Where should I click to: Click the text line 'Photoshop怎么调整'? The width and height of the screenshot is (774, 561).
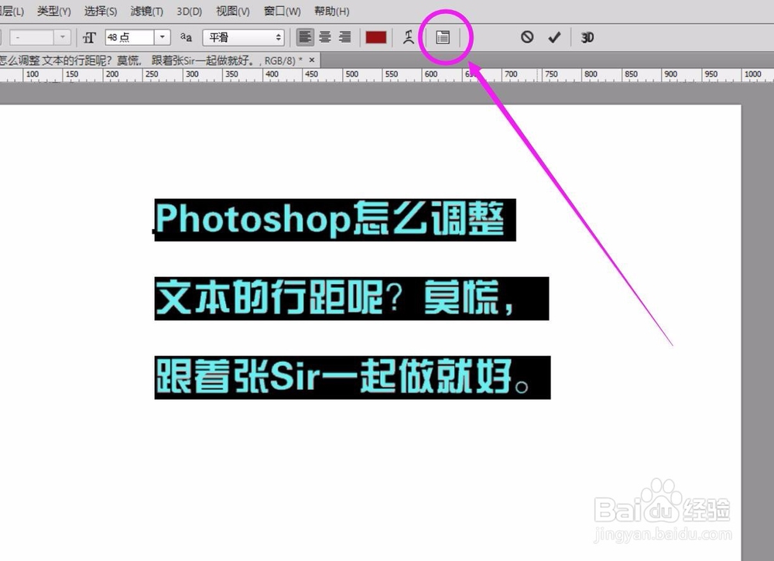pyautogui.click(x=335, y=220)
